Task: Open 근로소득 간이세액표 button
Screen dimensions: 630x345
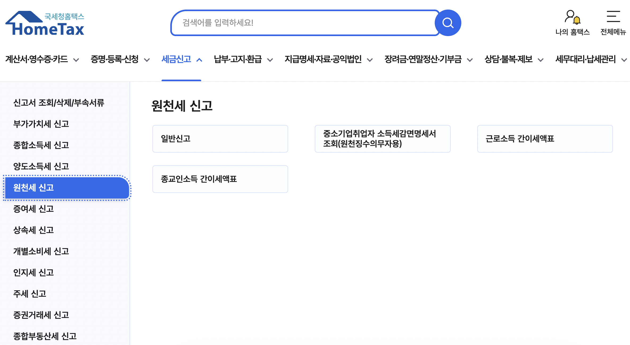Action: 545,139
